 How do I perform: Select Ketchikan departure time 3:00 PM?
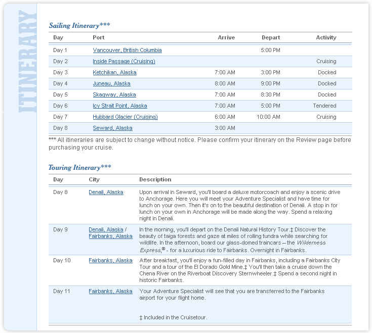point(270,72)
